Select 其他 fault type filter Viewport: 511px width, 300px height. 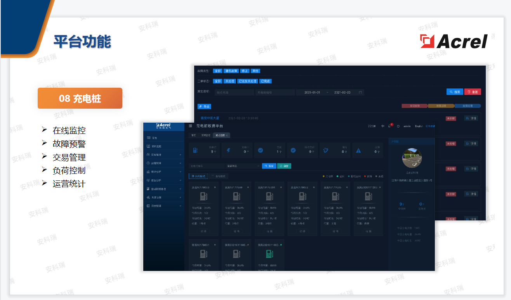[x=255, y=71]
